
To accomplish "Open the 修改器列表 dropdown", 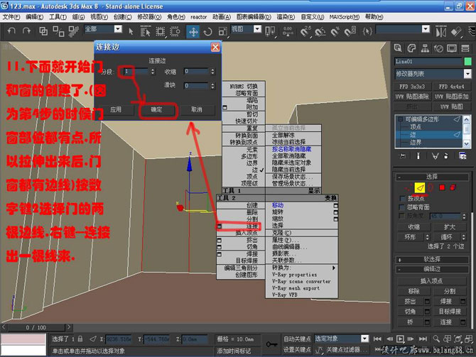I will [467, 74].
